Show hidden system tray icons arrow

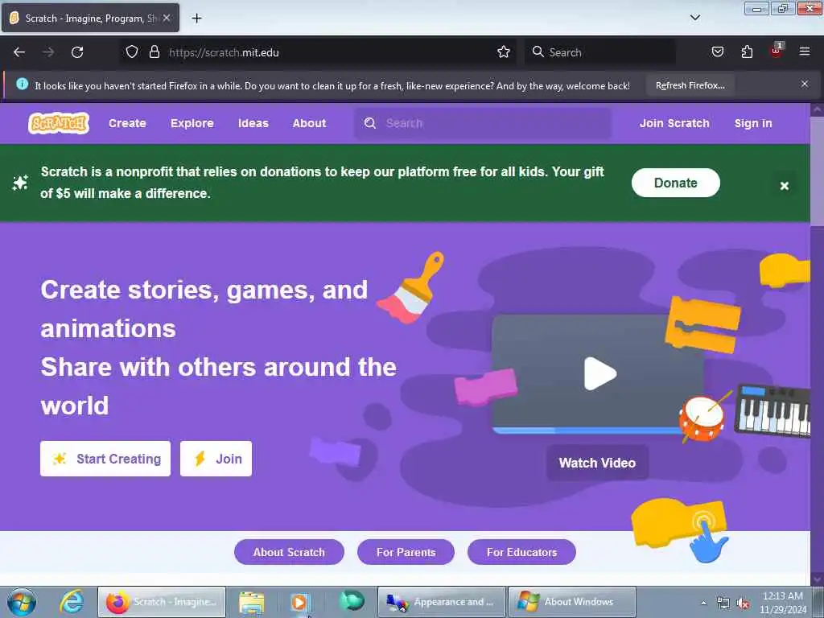coord(703,604)
